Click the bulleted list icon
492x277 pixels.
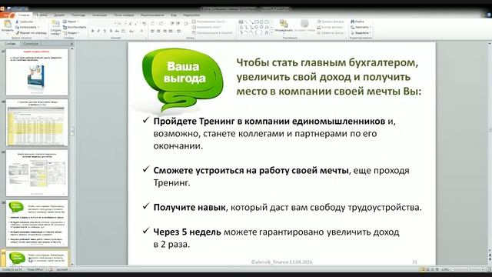[x=153, y=24]
